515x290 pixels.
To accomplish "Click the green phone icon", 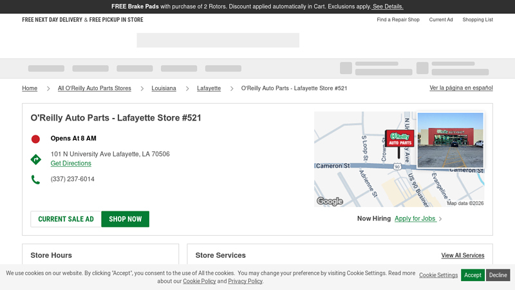I will point(35,180).
